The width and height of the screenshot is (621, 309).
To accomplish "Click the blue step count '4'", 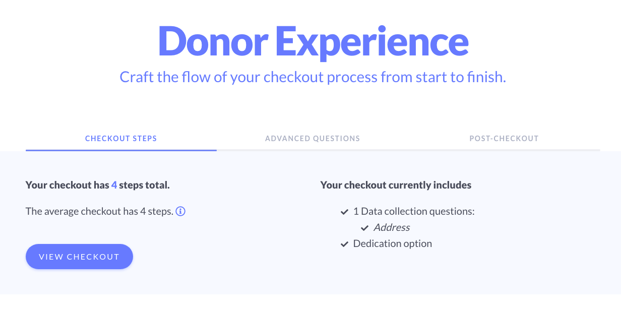I will click(x=114, y=185).
